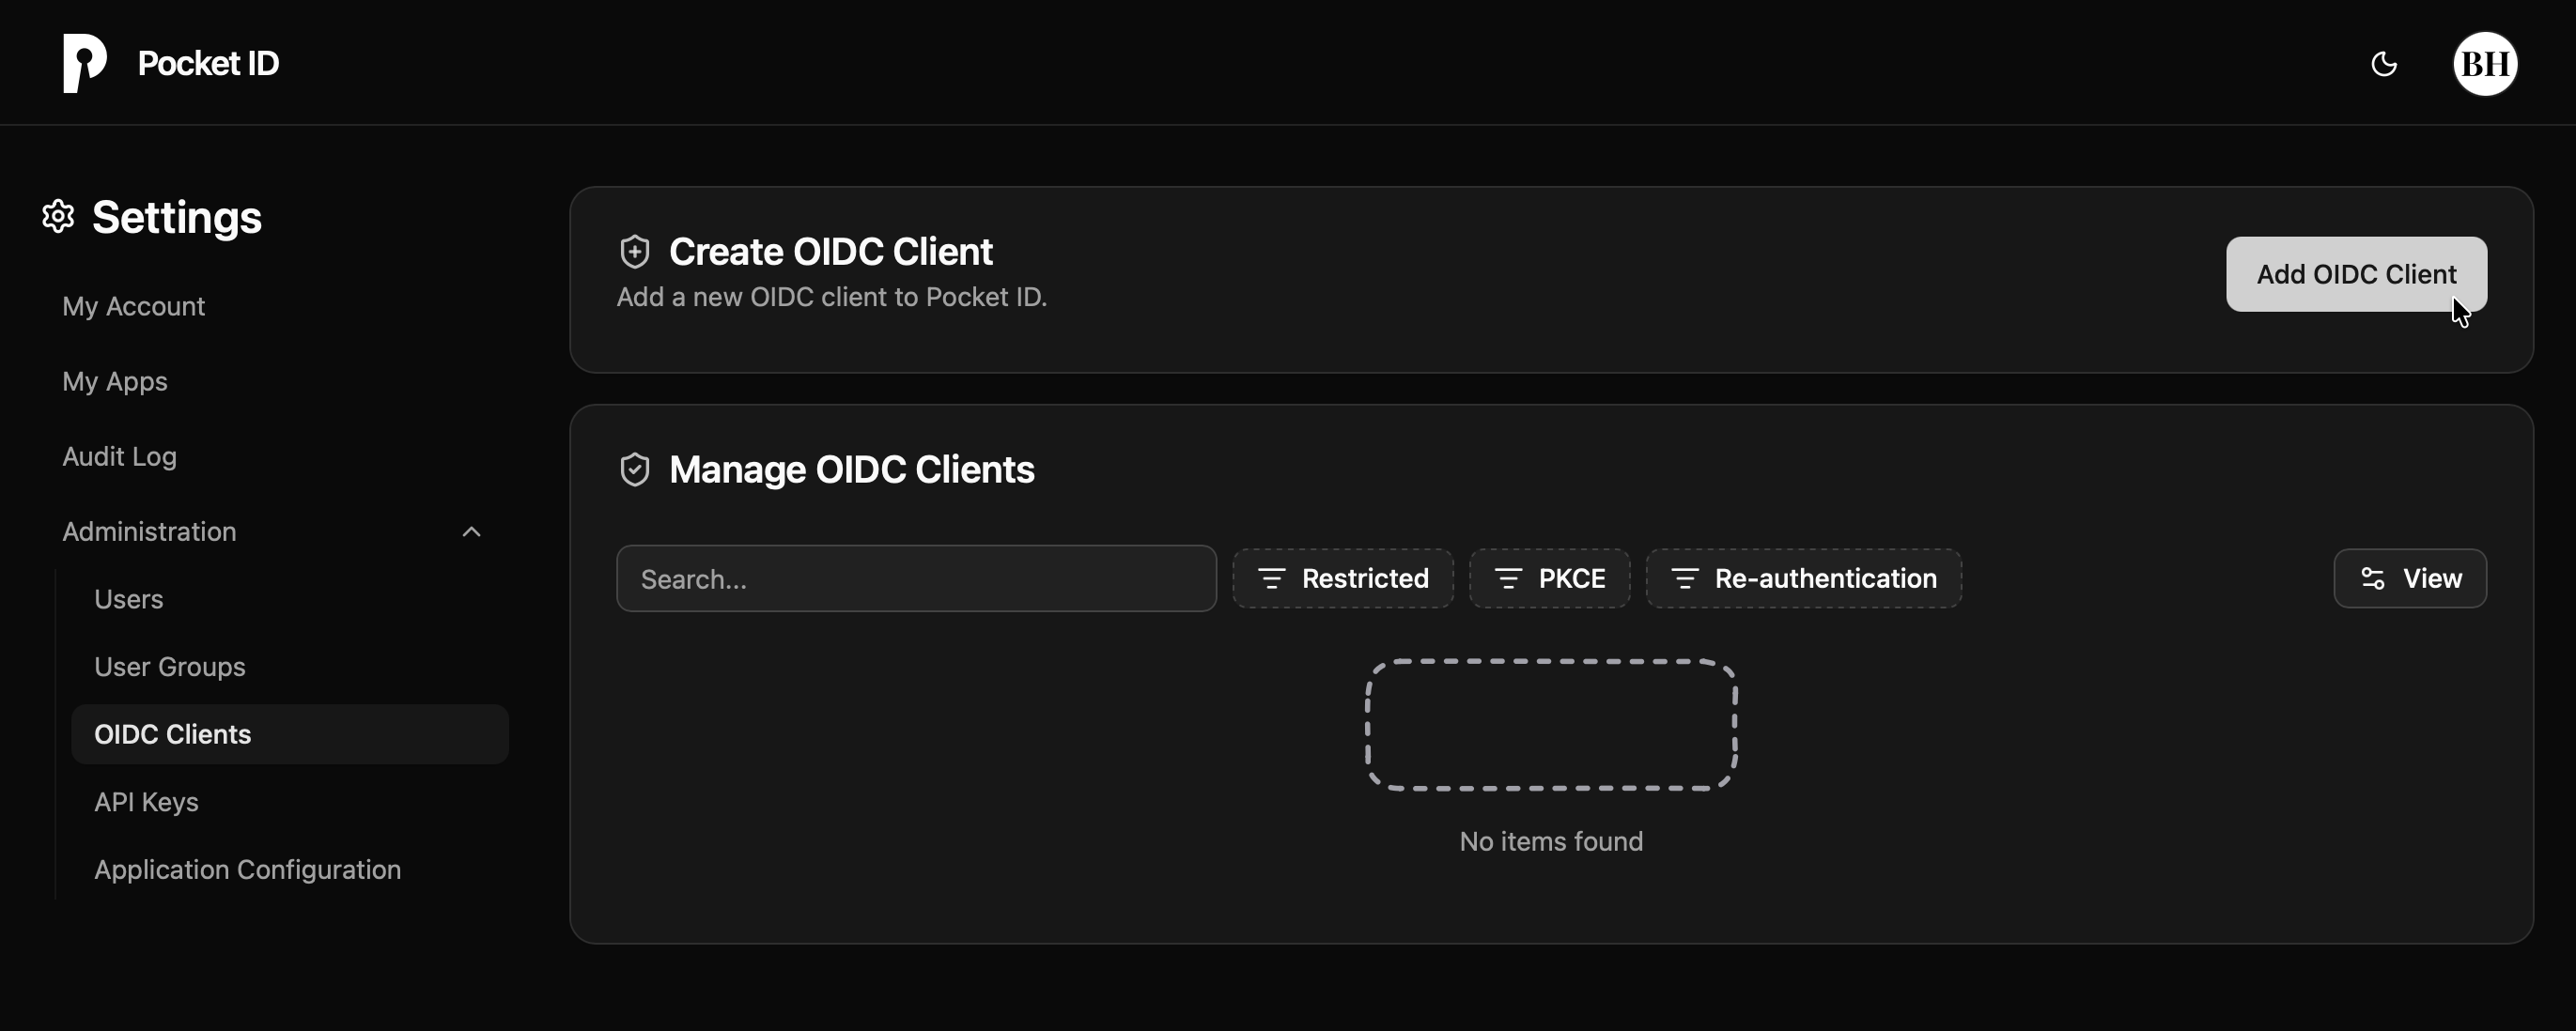Click the shield icon beside Create OIDC Client
The width and height of the screenshot is (2576, 1031).
pyautogui.click(x=635, y=251)
